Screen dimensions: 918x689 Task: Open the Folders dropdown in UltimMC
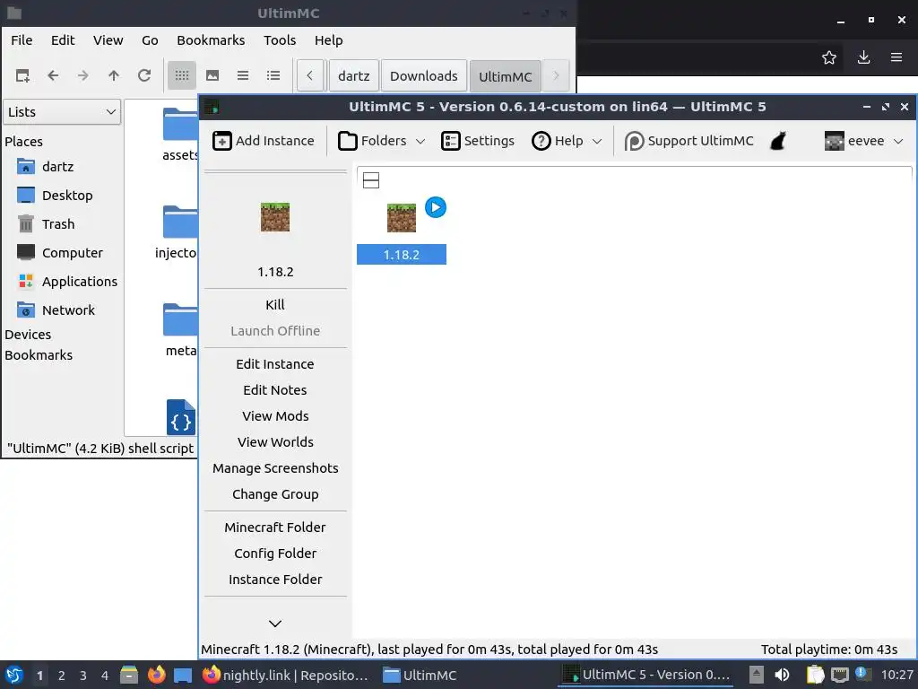[x=381, y=141]
